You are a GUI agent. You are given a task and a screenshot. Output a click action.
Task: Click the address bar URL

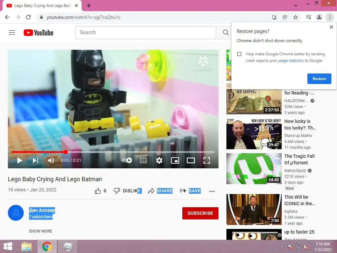click(83, 17)
